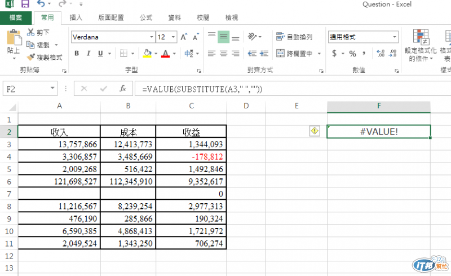
Task: Open the Customize Quick Access Toolbar dropdown
Action: click(81, 5)
